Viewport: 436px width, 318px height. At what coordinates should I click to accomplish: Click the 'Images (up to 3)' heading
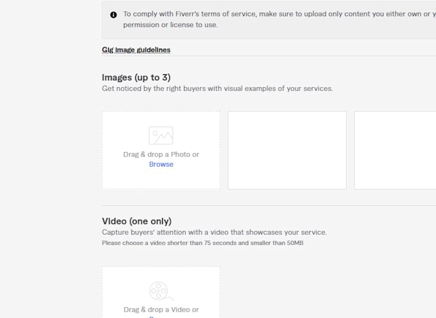tap(136, 78)
